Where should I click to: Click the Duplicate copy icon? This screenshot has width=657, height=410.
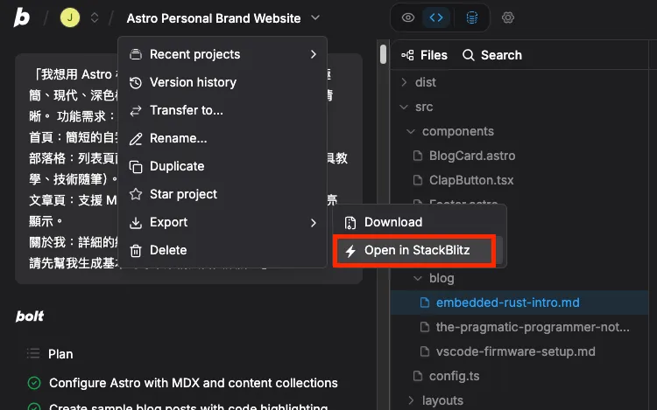[x=136, y=167]
